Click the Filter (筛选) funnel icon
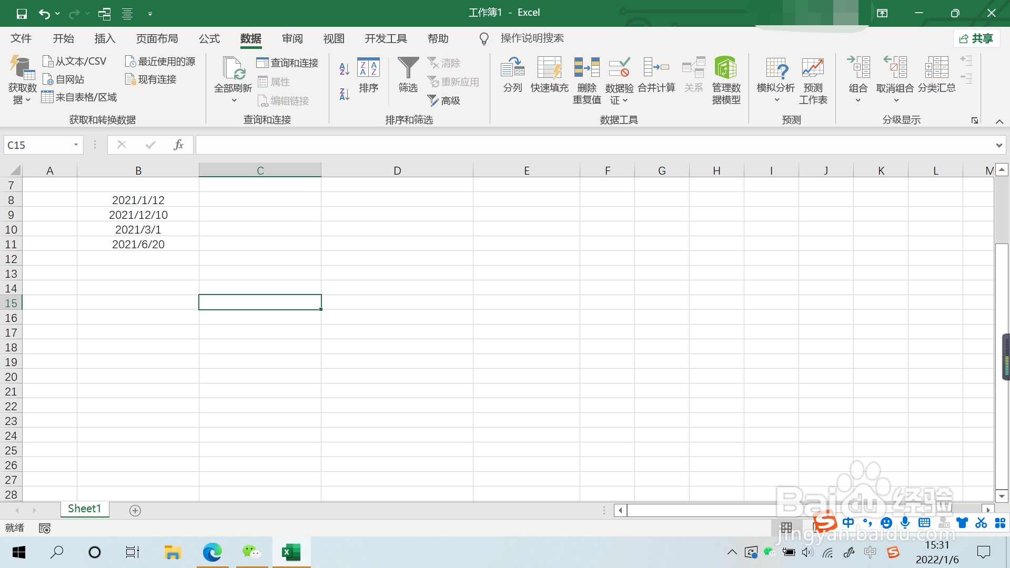 point(408,68)
